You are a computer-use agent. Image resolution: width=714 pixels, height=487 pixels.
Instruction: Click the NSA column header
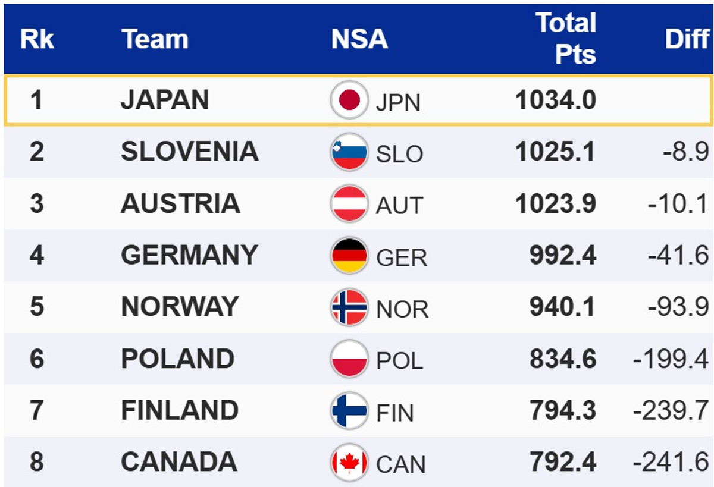point(359,39)
